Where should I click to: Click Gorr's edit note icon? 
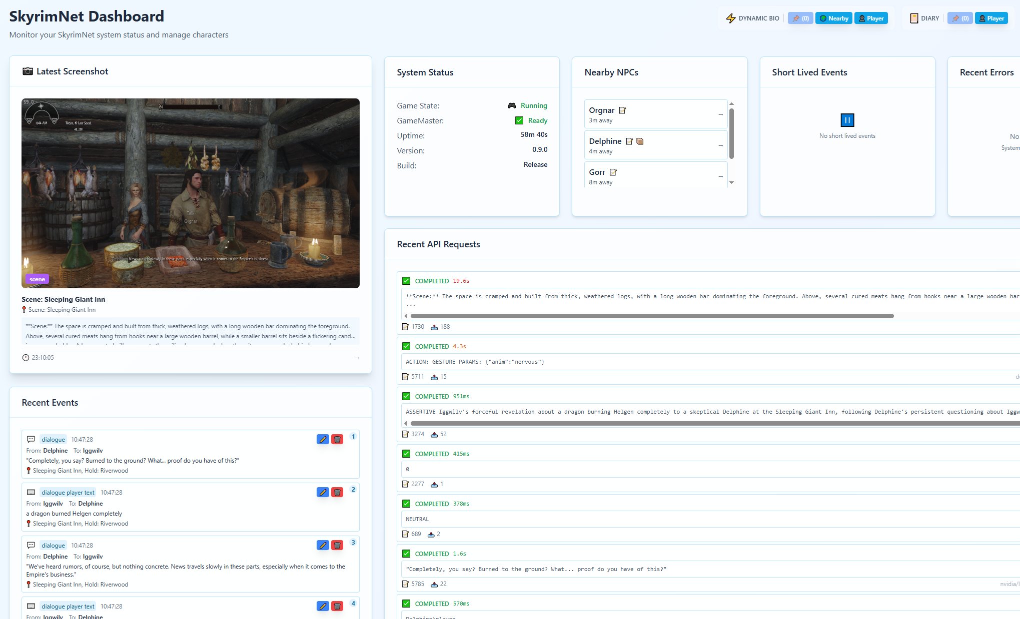(x=613, y=172)
